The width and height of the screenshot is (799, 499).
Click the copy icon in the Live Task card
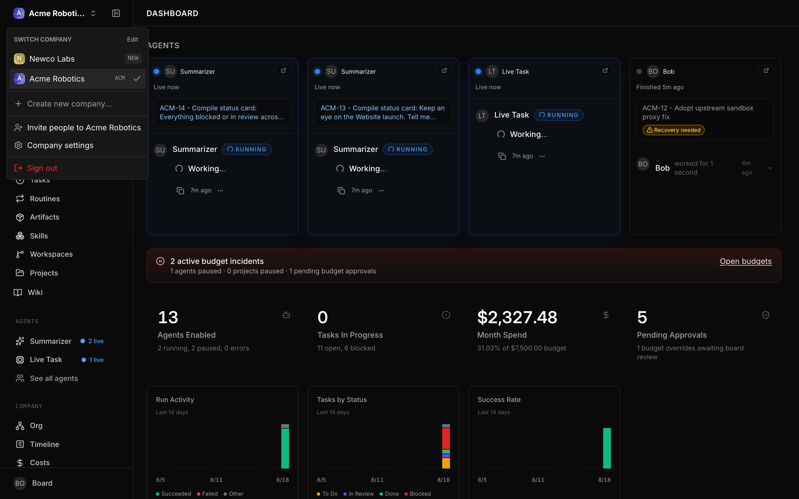[x=502, y=156]
